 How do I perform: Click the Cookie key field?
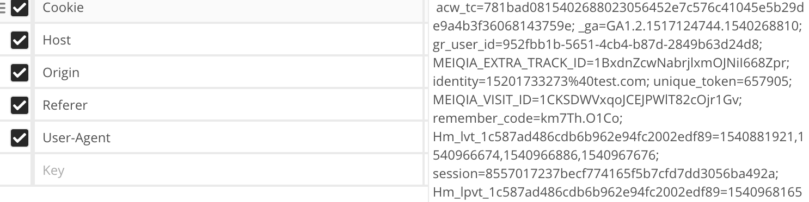[229, 10]
